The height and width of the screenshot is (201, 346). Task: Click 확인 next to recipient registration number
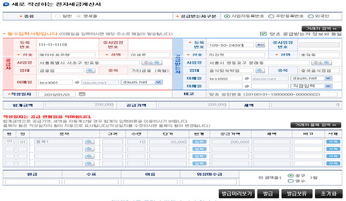tap(260, 45)
